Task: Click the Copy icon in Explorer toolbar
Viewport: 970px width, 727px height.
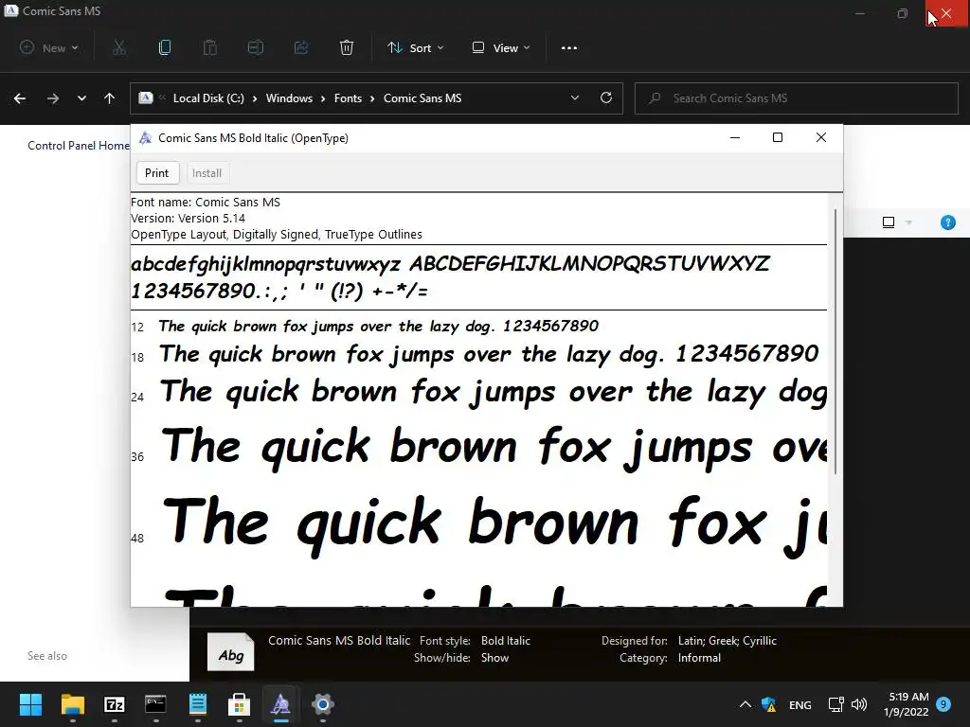Action: tap(165, 47)
